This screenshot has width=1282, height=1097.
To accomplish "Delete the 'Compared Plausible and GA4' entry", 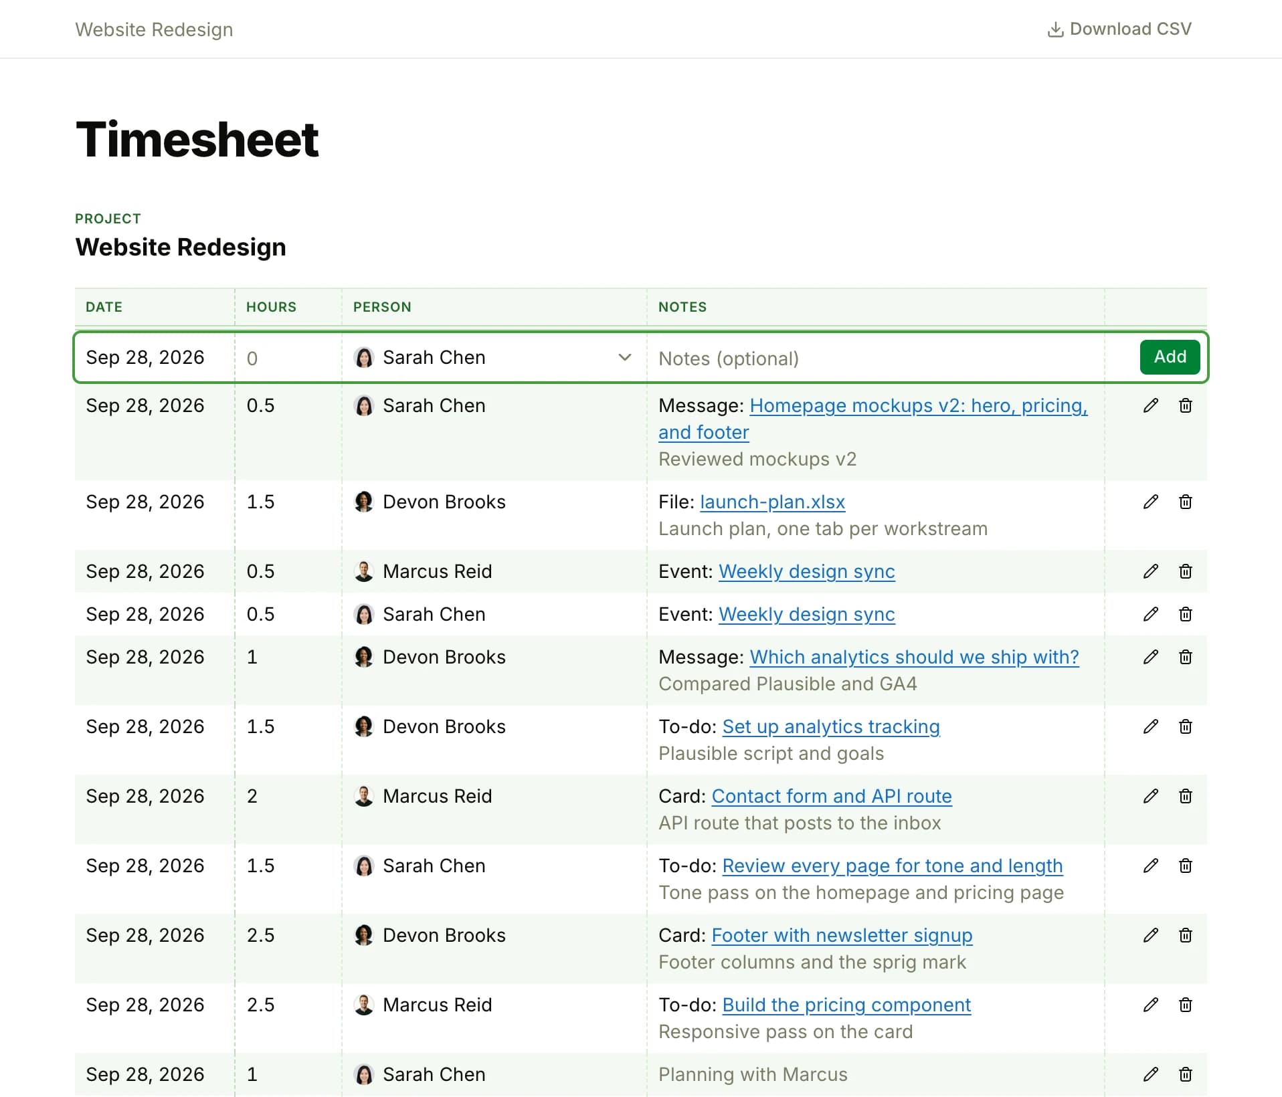I will pyautogui.click(x=1185, y=657).
